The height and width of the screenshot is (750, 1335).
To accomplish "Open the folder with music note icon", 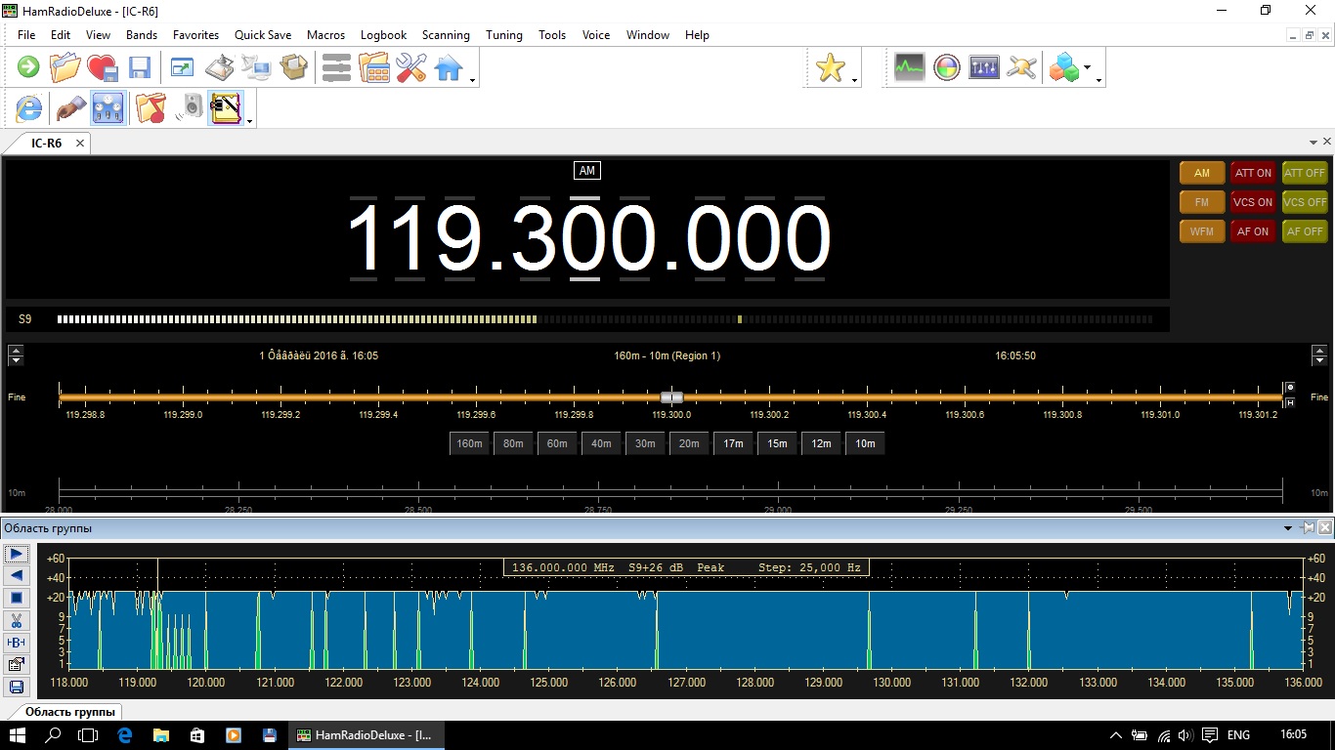I will tap(151, 107).
